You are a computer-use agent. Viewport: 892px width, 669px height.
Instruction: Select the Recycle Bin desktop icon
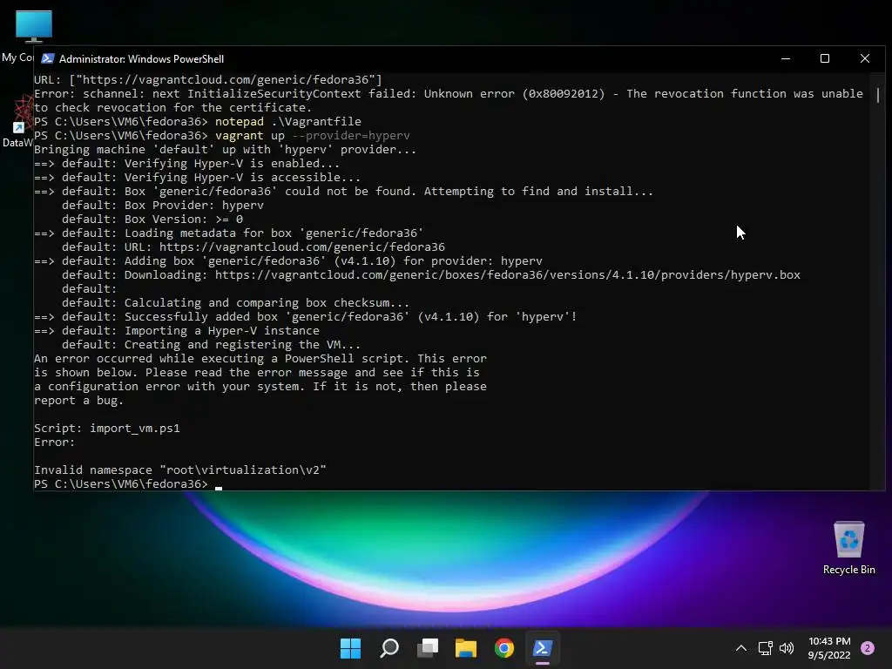848,548
